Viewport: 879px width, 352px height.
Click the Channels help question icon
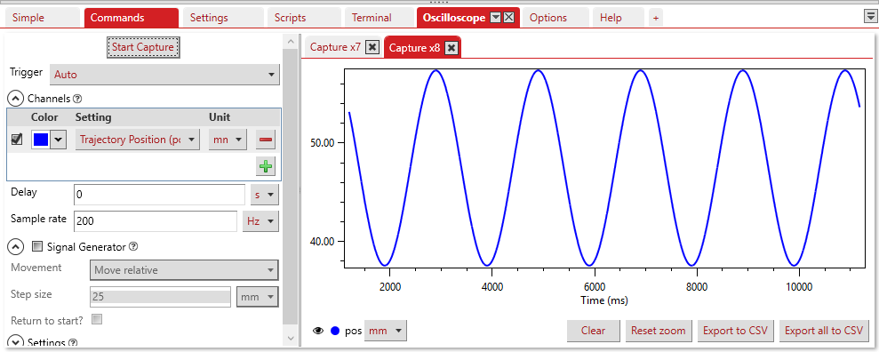coord(78,99)
